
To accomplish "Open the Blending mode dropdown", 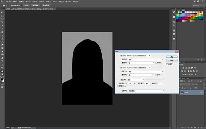I will tap(135, 80).
